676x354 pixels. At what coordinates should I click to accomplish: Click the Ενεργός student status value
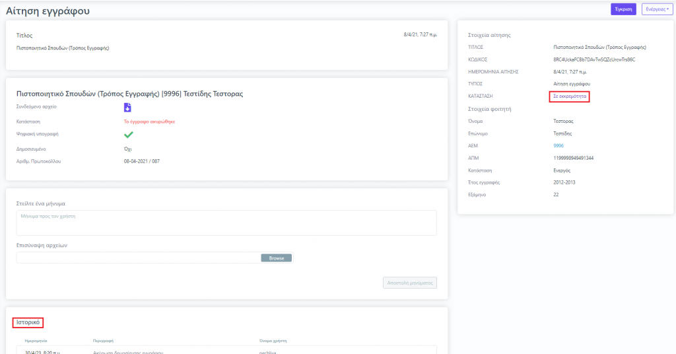pyautogui.click(x=562, y=171)
